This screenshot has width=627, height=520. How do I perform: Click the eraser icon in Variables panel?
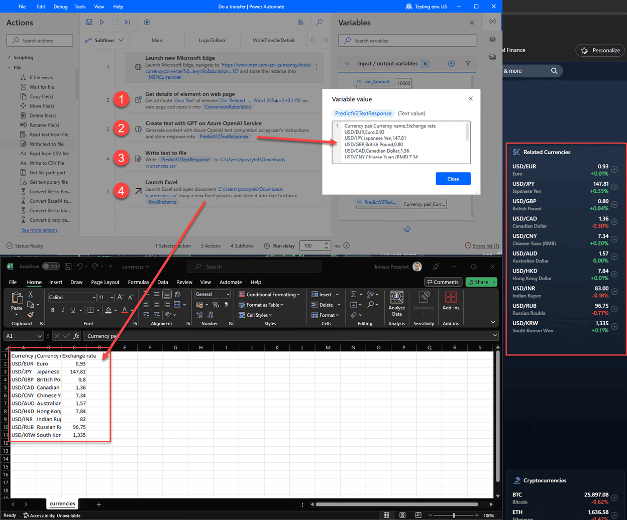(407, 229)
